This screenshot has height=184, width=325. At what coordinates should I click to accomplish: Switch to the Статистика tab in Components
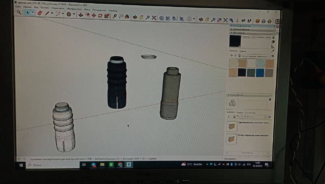tap(250, 113)
